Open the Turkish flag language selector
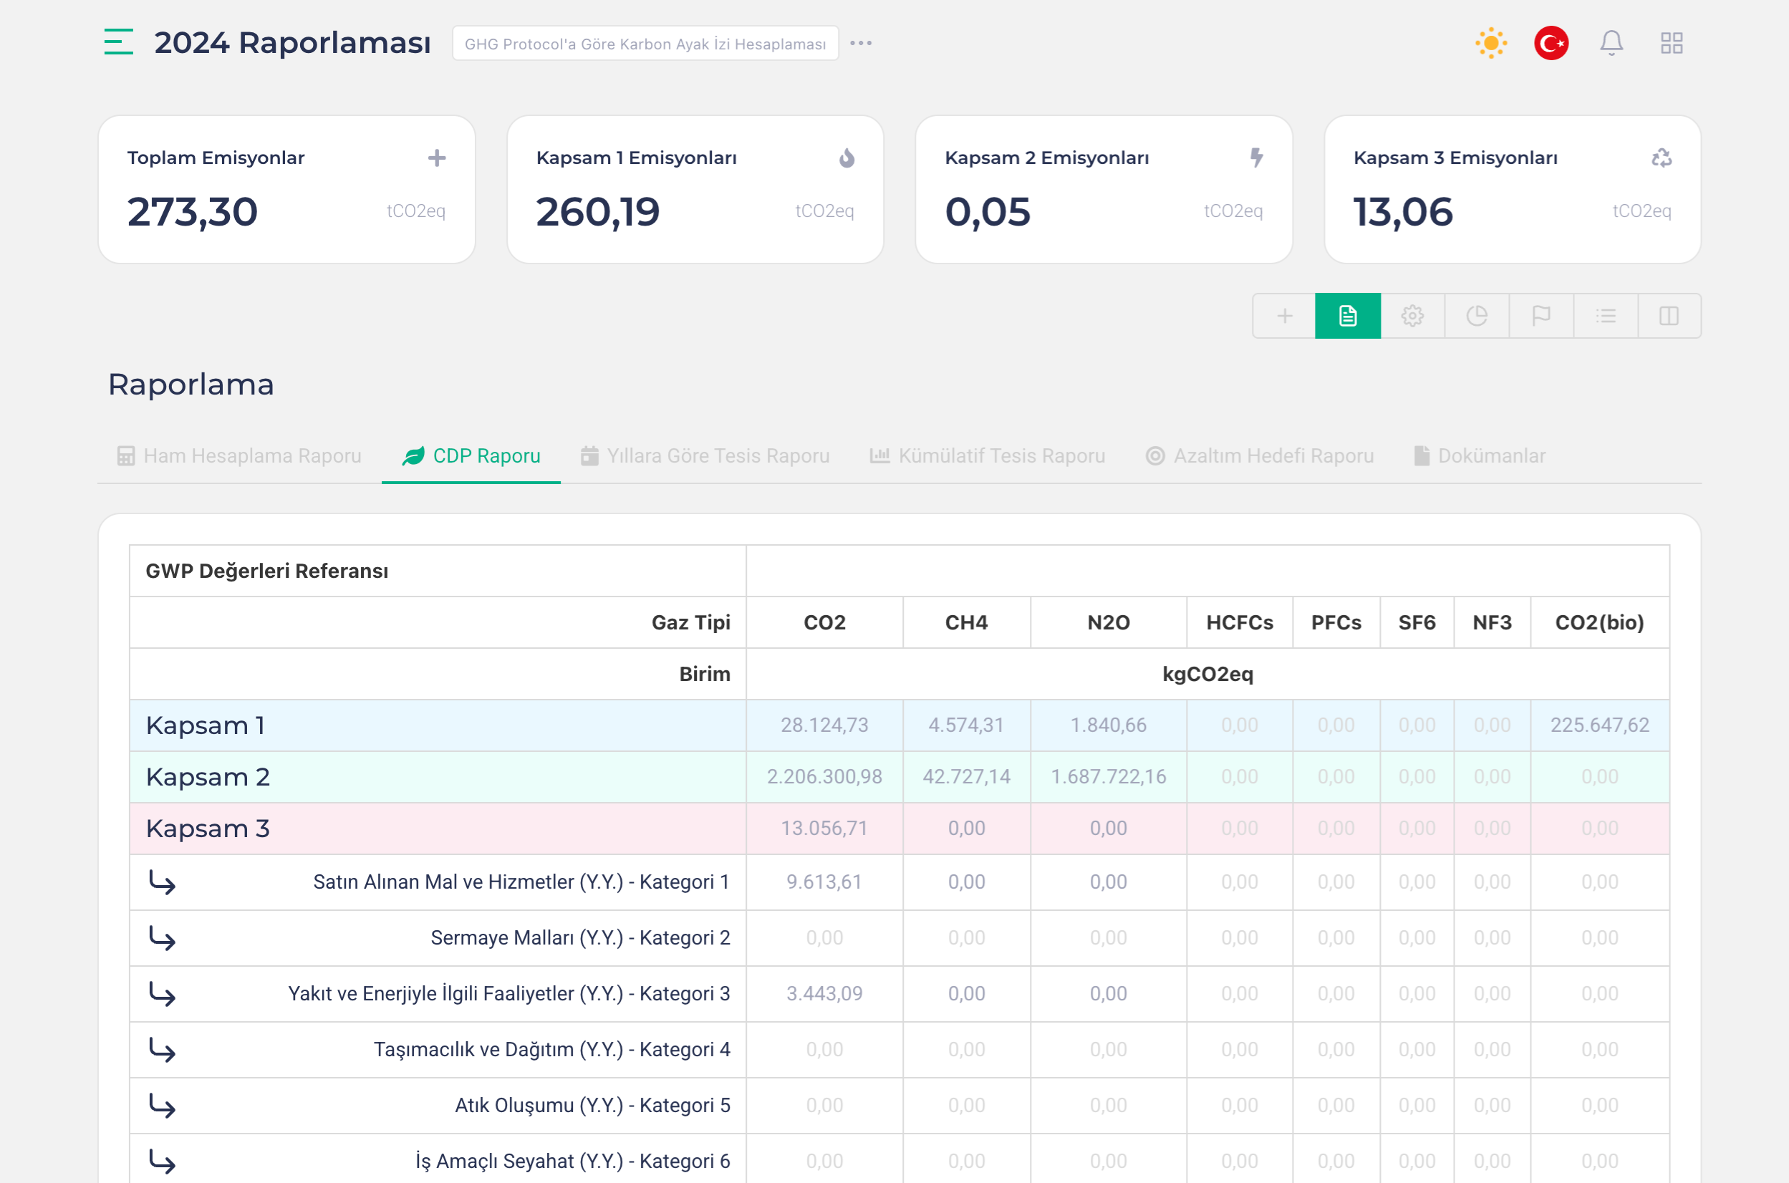The image size is (1789, 1183). tap(1551, 43)
